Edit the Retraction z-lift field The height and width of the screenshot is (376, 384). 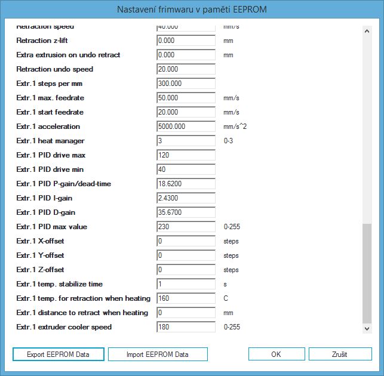(x=185, y=41)
